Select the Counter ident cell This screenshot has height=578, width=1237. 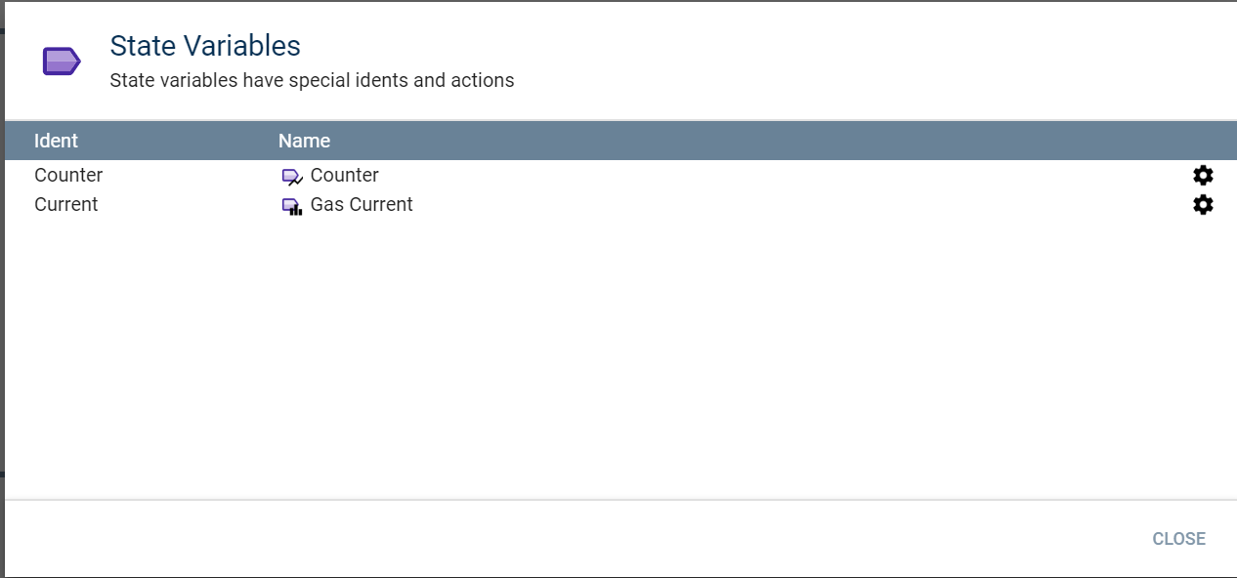(x=68, y=175)
